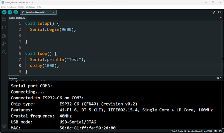Image resolution: width=224 pixels, height=133 pixels.
Task: Click the Zeile 8, Spalte 13 indicator
Action: (x=178, y=131)
